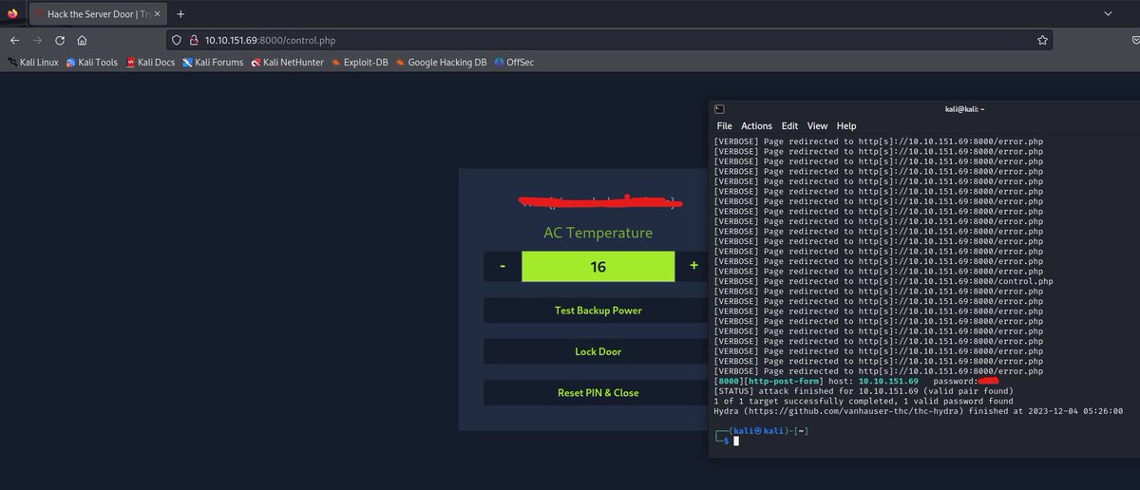Reload the current page
1140x490 pixels.
[x=60, y=41]
